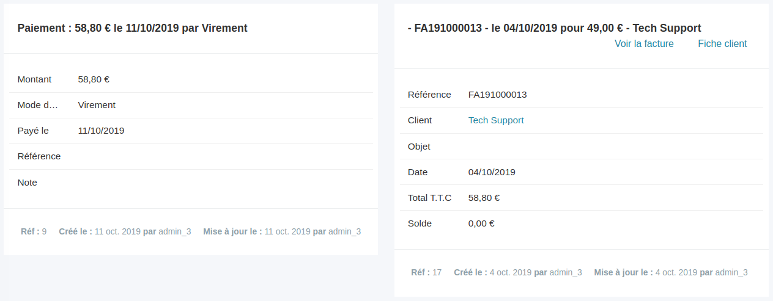Click the truncated 'Mode d…' label
This screenshot has height=301, width=773.
click(x=38, y=105)
